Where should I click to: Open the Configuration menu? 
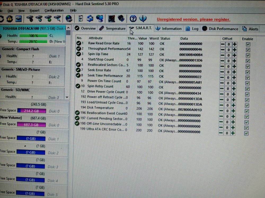point(54,11)
